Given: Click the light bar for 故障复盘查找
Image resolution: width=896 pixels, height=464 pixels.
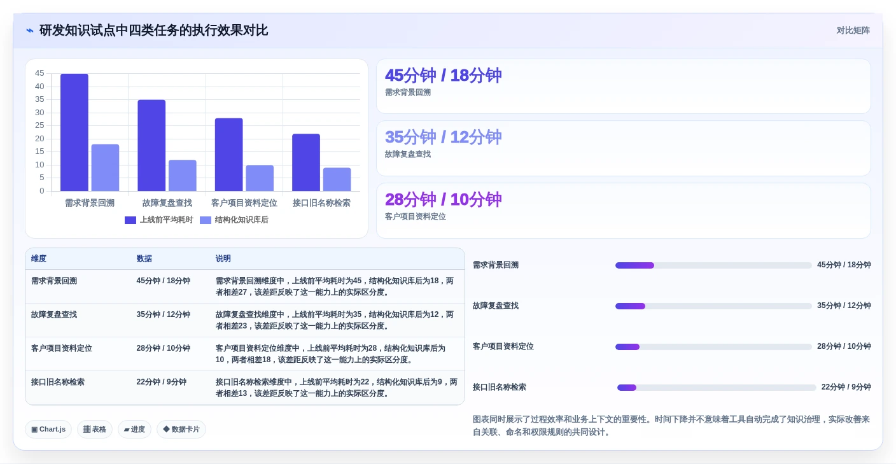Looking at the screenshot, I should point(183,176).
